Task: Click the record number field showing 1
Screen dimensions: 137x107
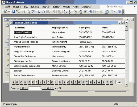Action: pos(35,88)
